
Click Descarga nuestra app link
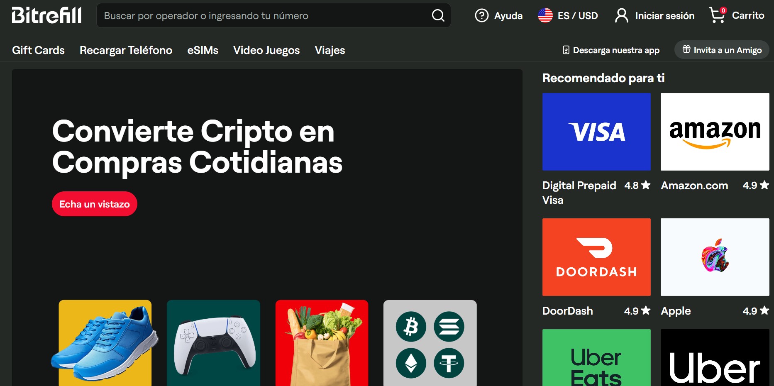(611, 50)
